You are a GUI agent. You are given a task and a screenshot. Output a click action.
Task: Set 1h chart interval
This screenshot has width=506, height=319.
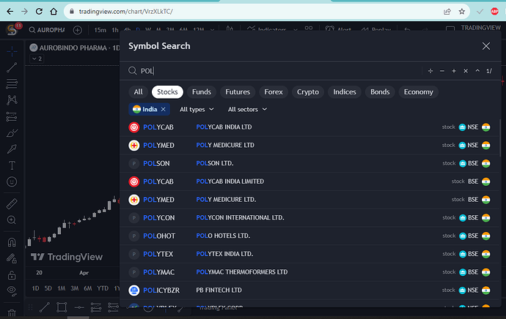tap(115, 30)
